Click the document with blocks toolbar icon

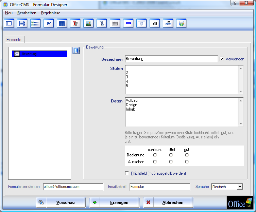tap(168, 23)
